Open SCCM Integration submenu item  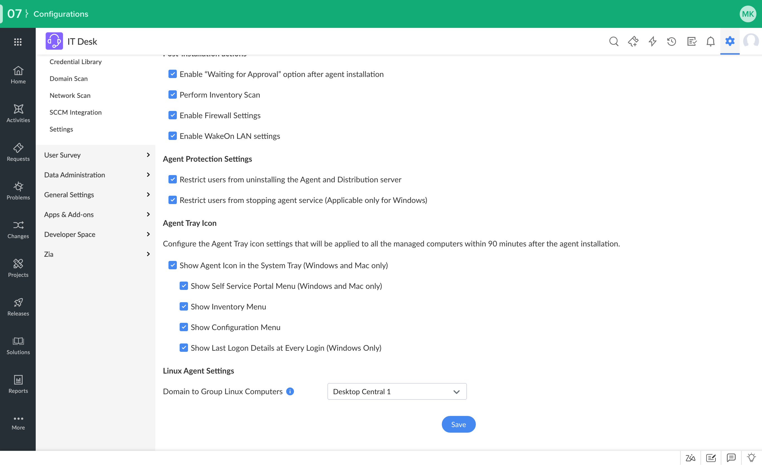pos(76,112)
